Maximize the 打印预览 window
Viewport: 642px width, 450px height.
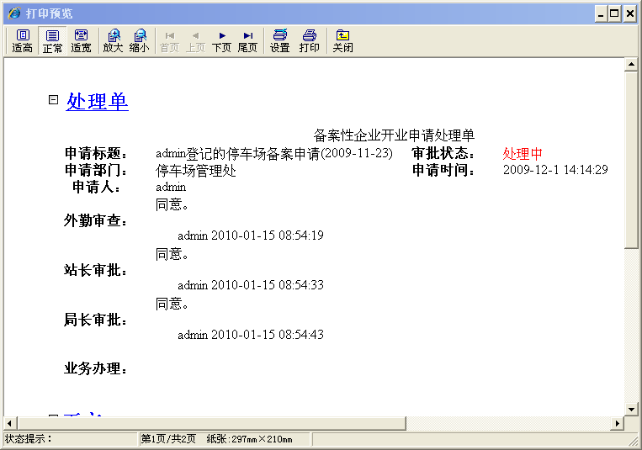(x=615, y=13)
